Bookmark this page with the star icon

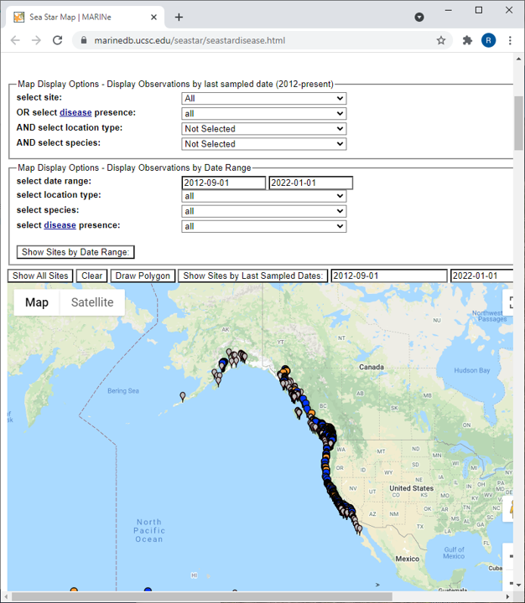(441, 40)
